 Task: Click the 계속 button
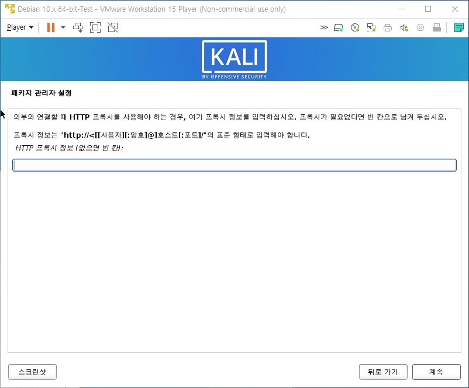click(x=436, y=372)
